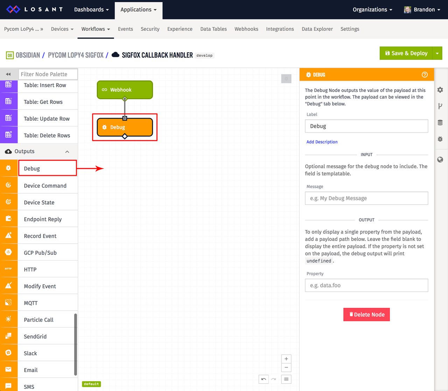The image size is (448, 391).
Task: Open Save & Deploy dropdown arrow
Action: 437,53
